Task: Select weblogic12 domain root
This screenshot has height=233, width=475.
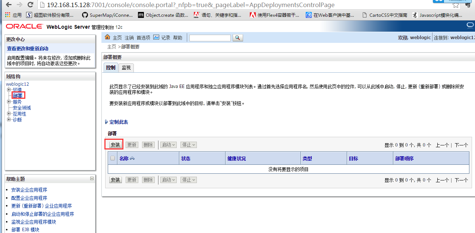Action: click(x=18, y=84)
